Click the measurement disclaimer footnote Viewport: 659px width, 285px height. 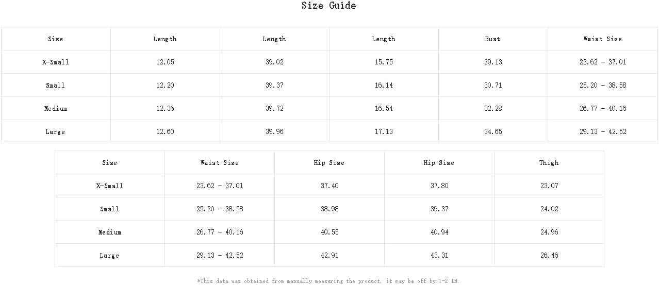328,281
